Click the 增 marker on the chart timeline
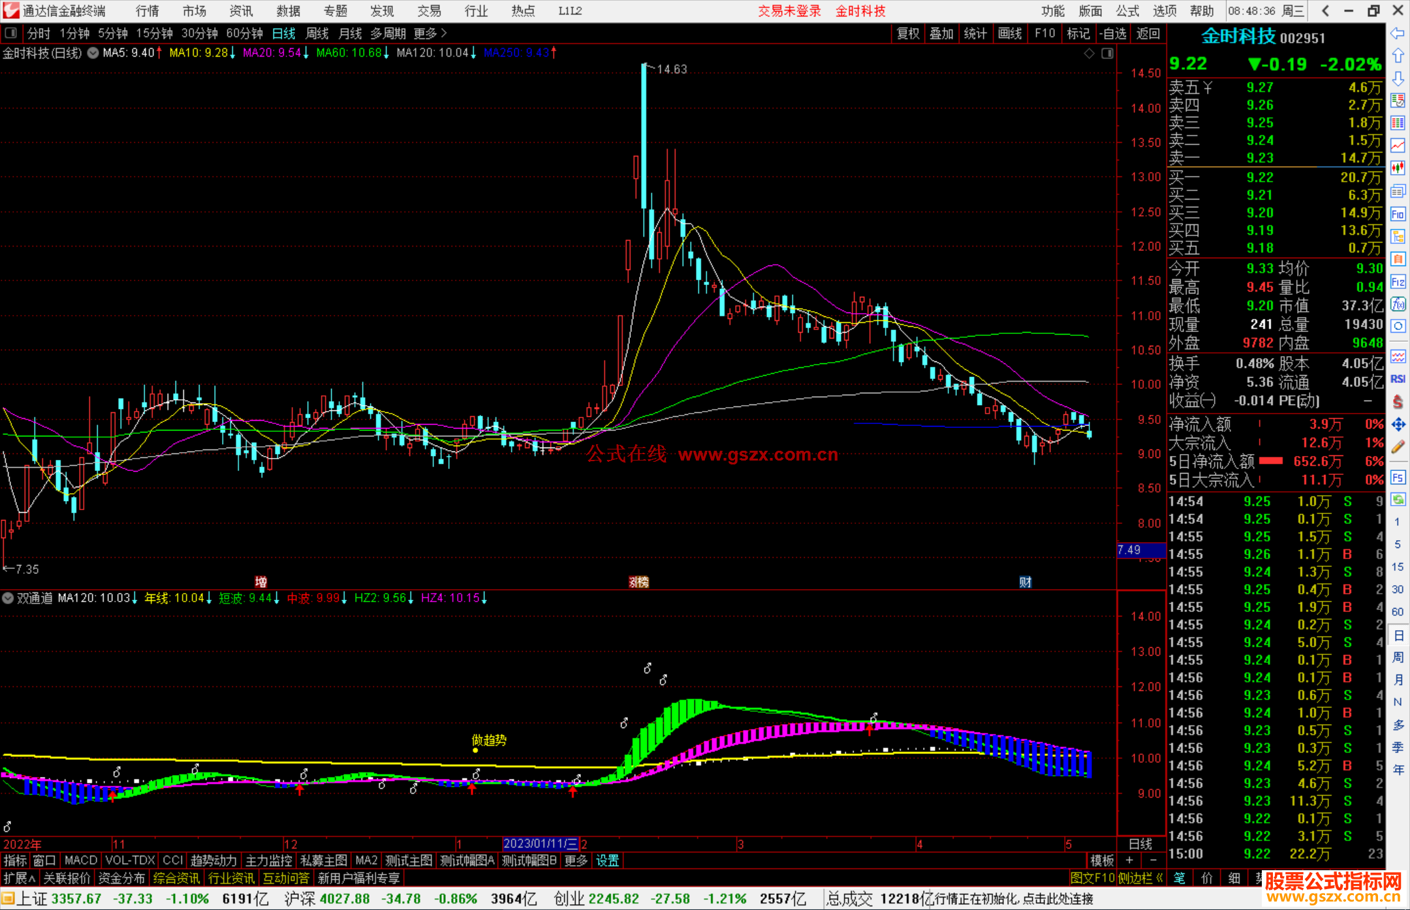 261,582
